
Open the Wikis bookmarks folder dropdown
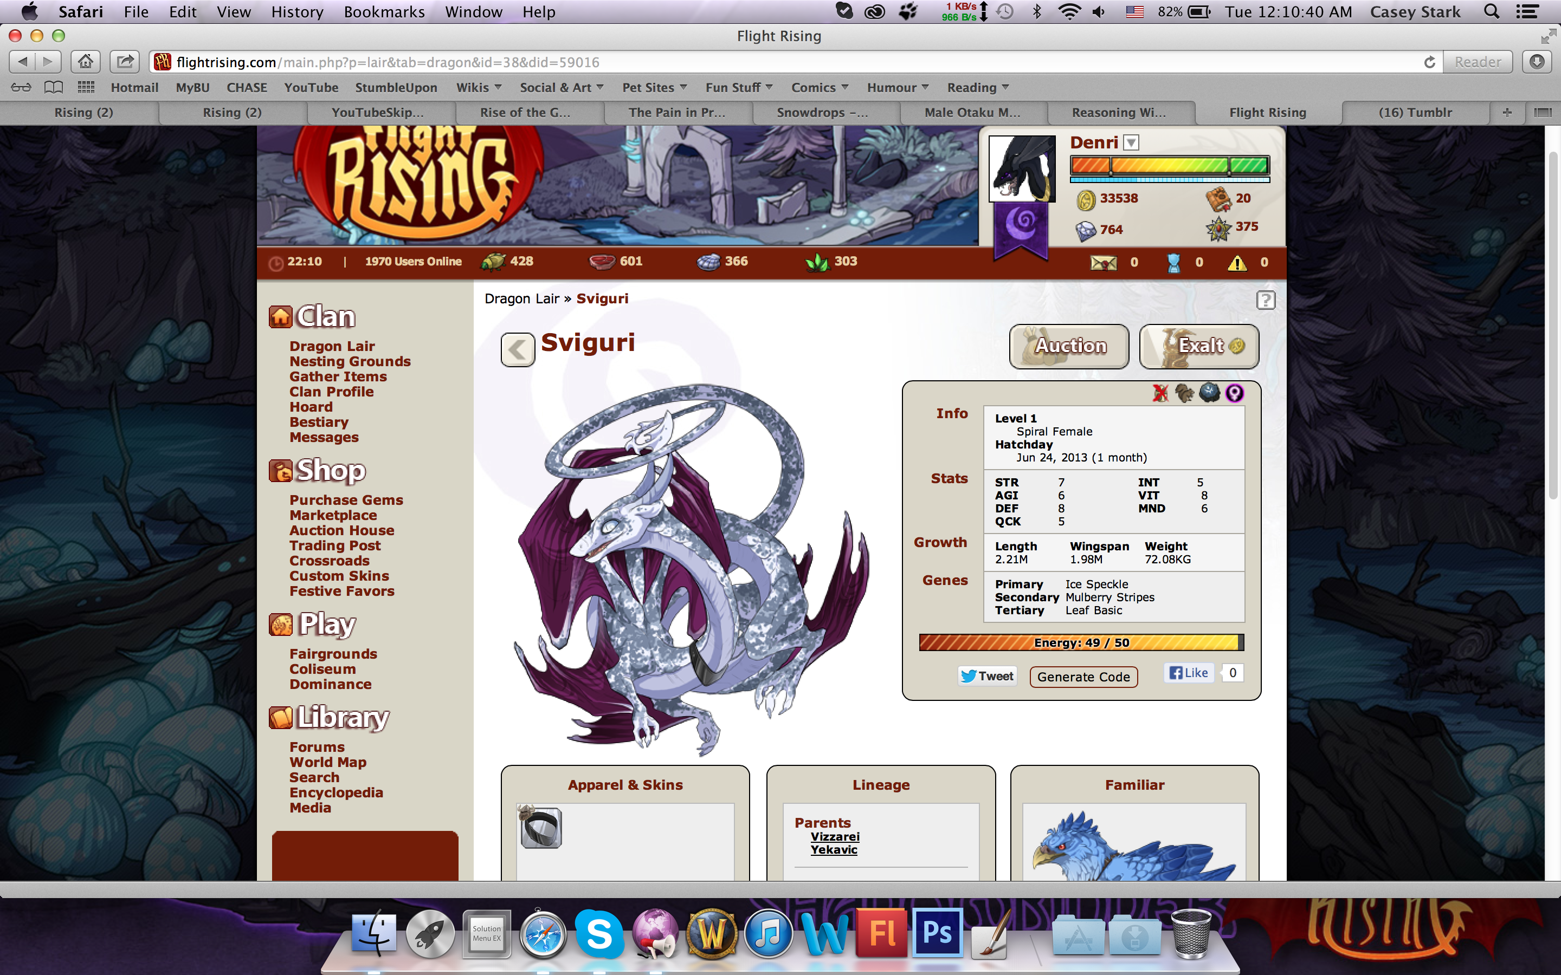(479, 87)
